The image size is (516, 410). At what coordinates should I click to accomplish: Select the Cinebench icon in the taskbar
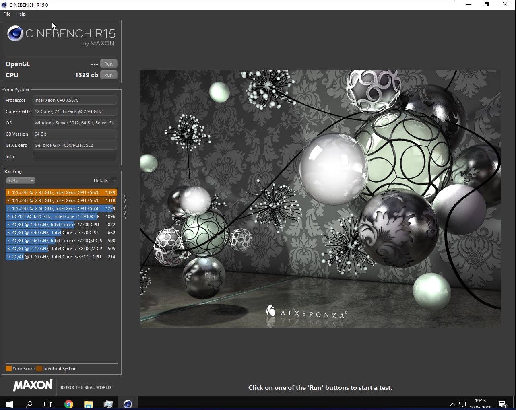pos(128,404)
